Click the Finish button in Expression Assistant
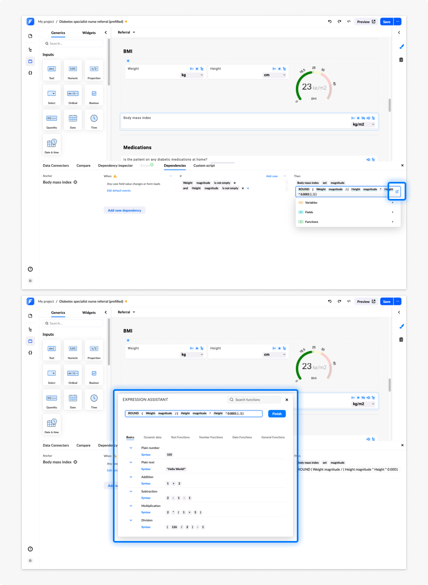428x585 pixels. 277,414
